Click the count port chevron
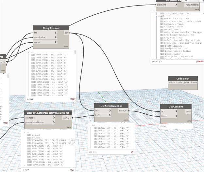 click(56, 42)
